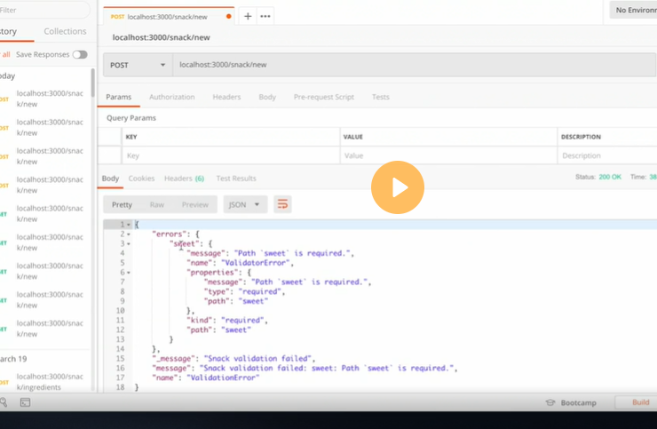Open a new request tab with plus icon
The width and height of the screenshot is (657, 429).
247,16
